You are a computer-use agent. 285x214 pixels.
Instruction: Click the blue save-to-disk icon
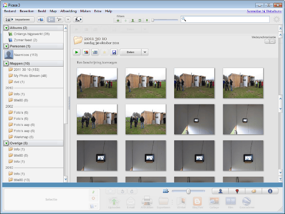pyautogui.click(x=114, y=52)
